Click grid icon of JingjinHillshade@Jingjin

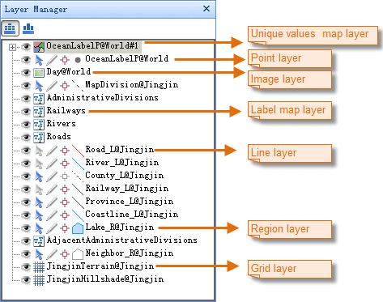39,280
